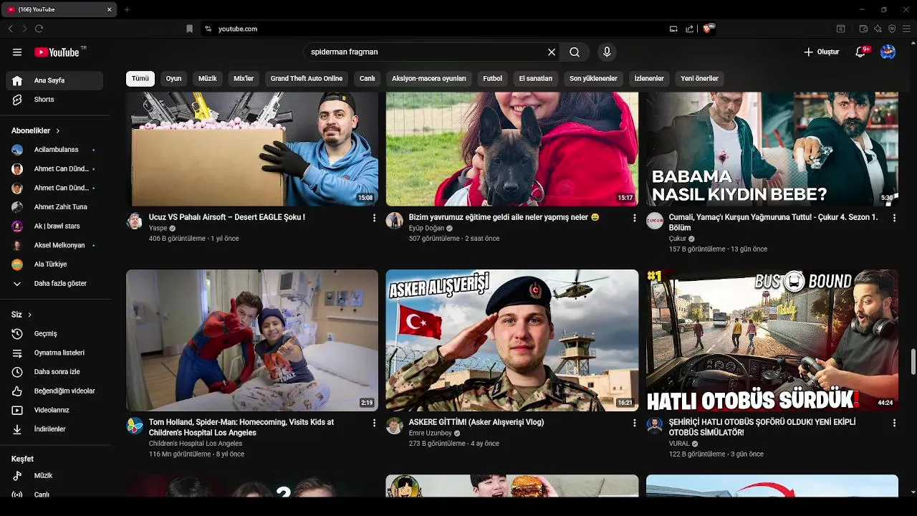
Task: Open the Children's Hospital Los Angeles channel name
Action: 196,444
